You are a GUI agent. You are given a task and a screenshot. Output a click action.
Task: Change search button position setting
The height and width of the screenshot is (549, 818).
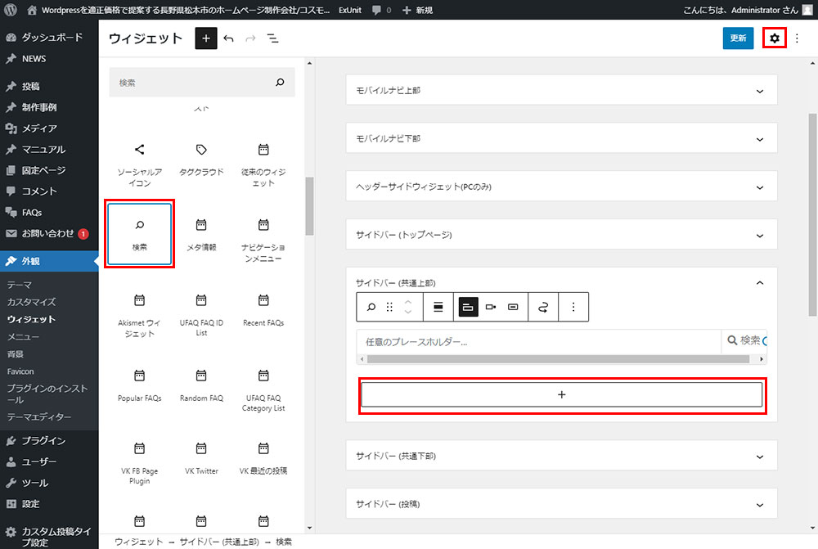(x=467, y=307)
